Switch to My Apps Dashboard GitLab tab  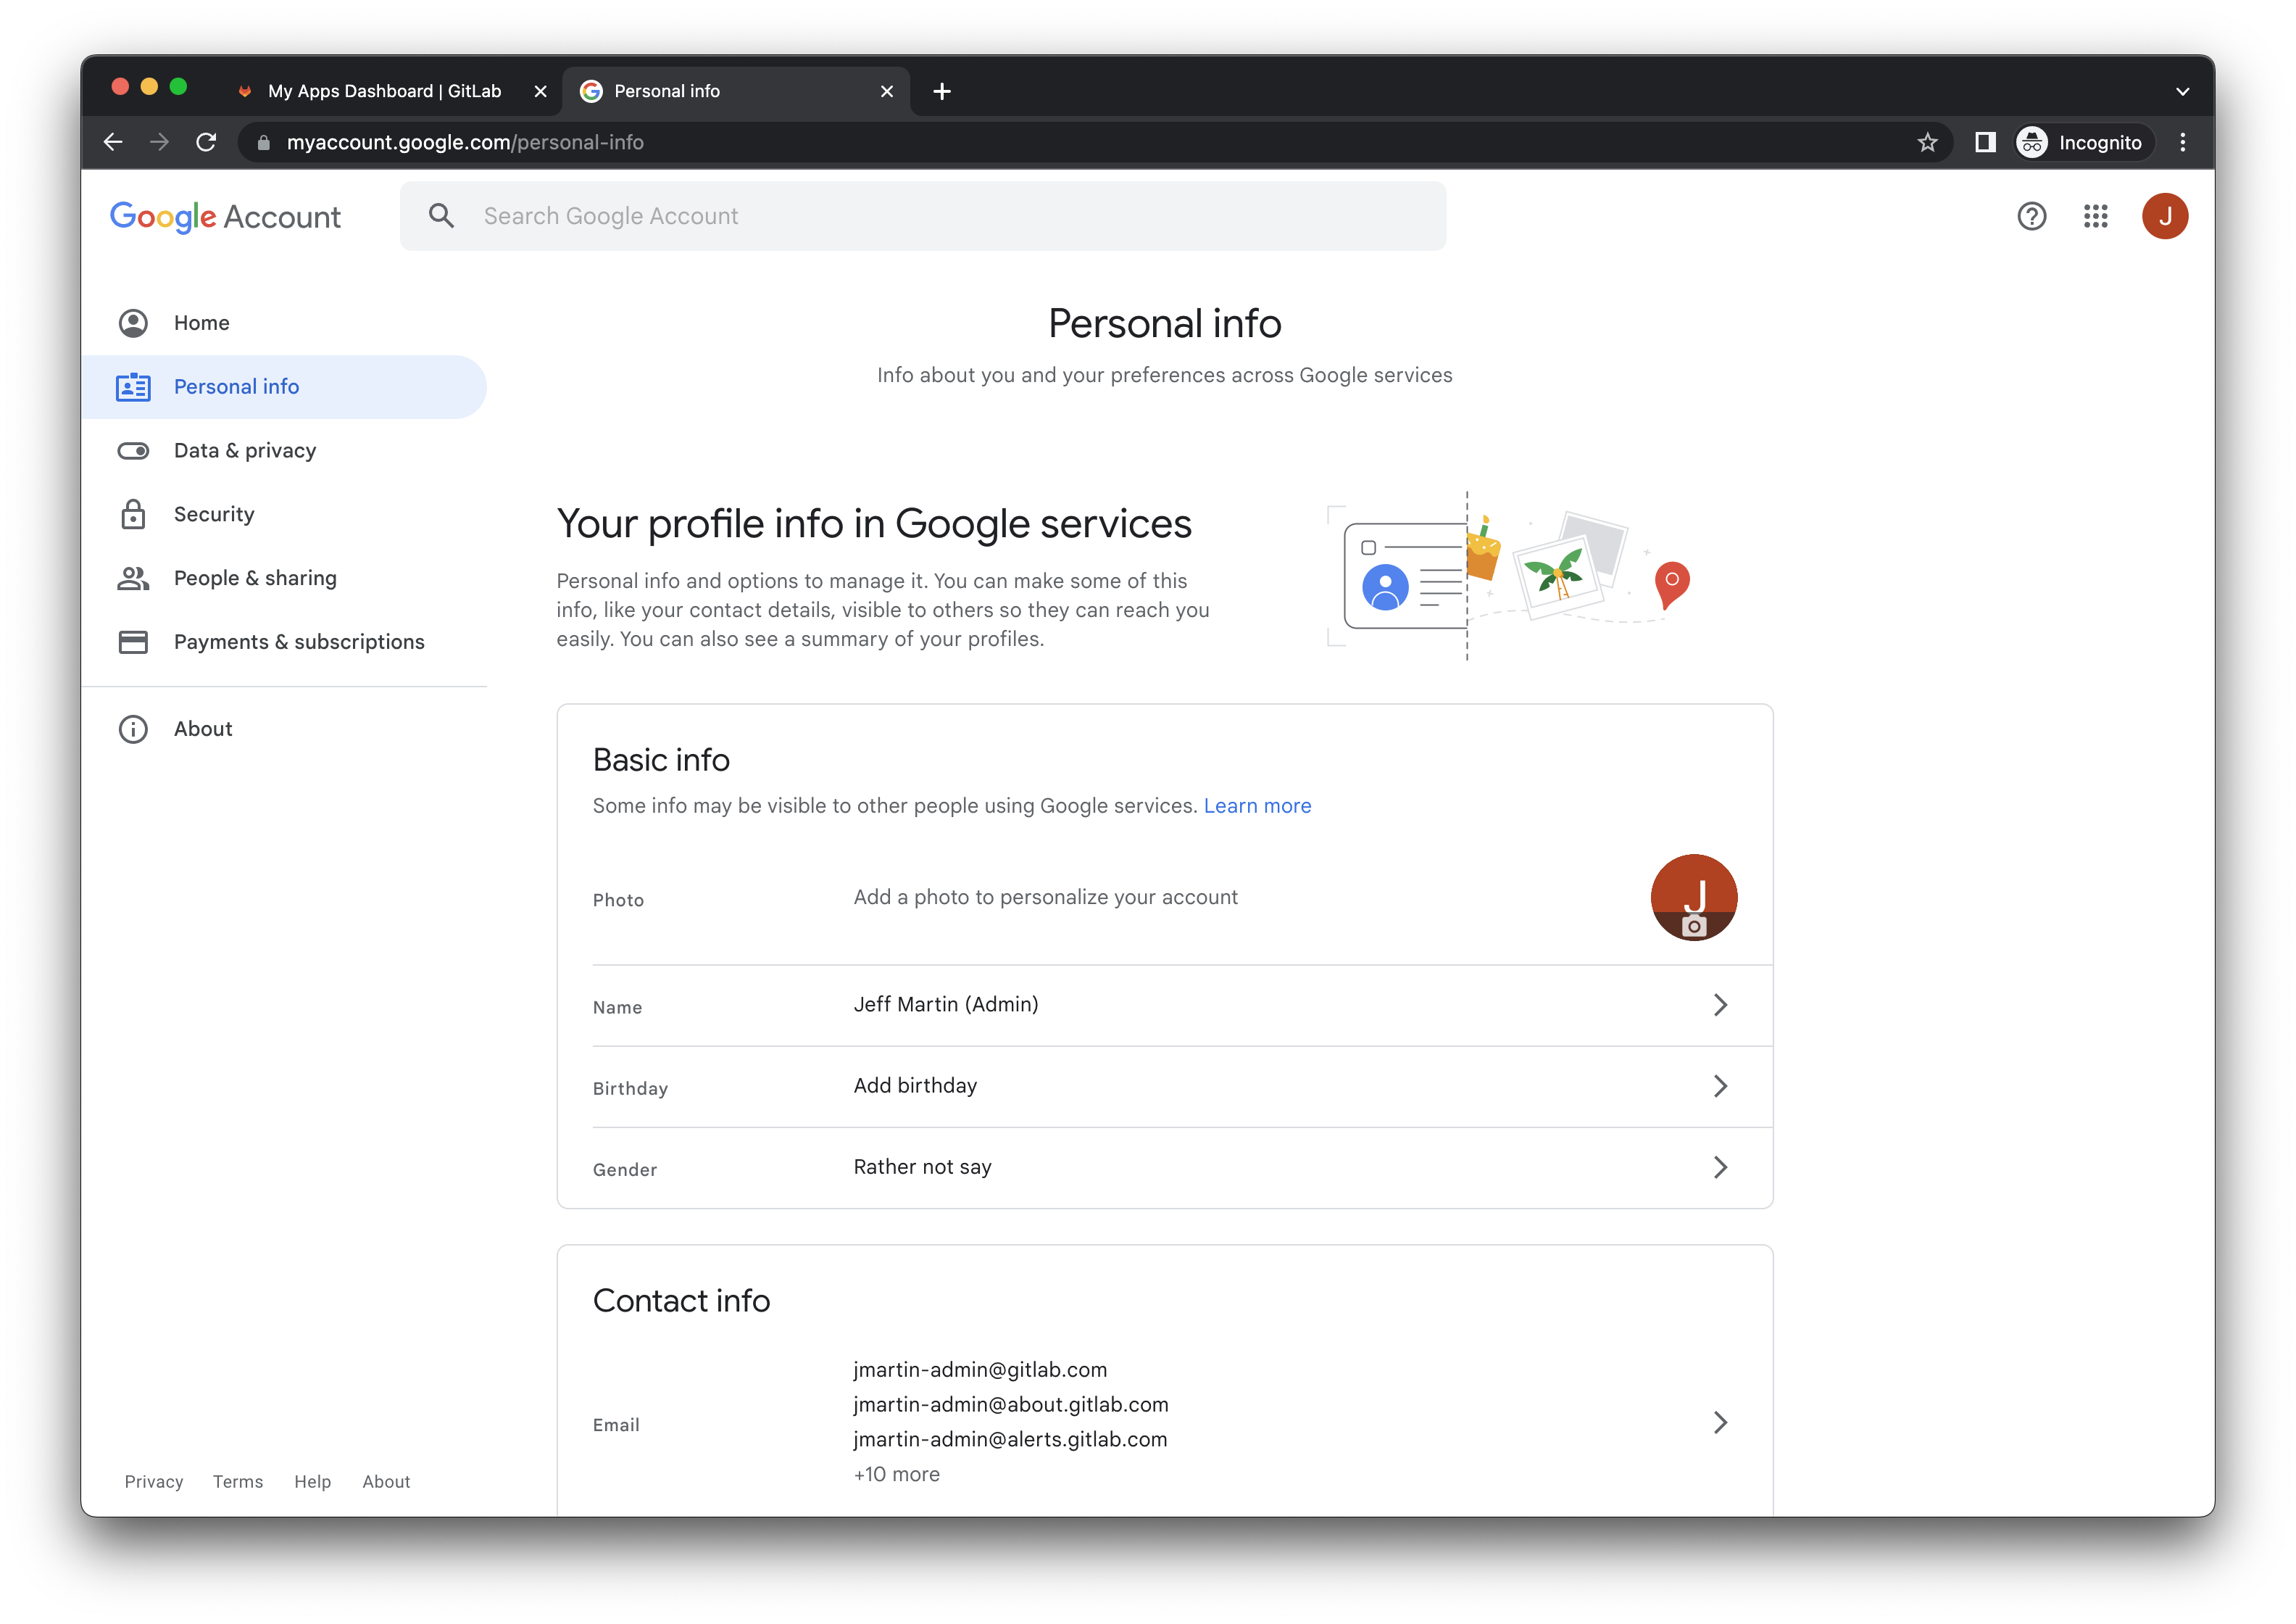point(384,91)
